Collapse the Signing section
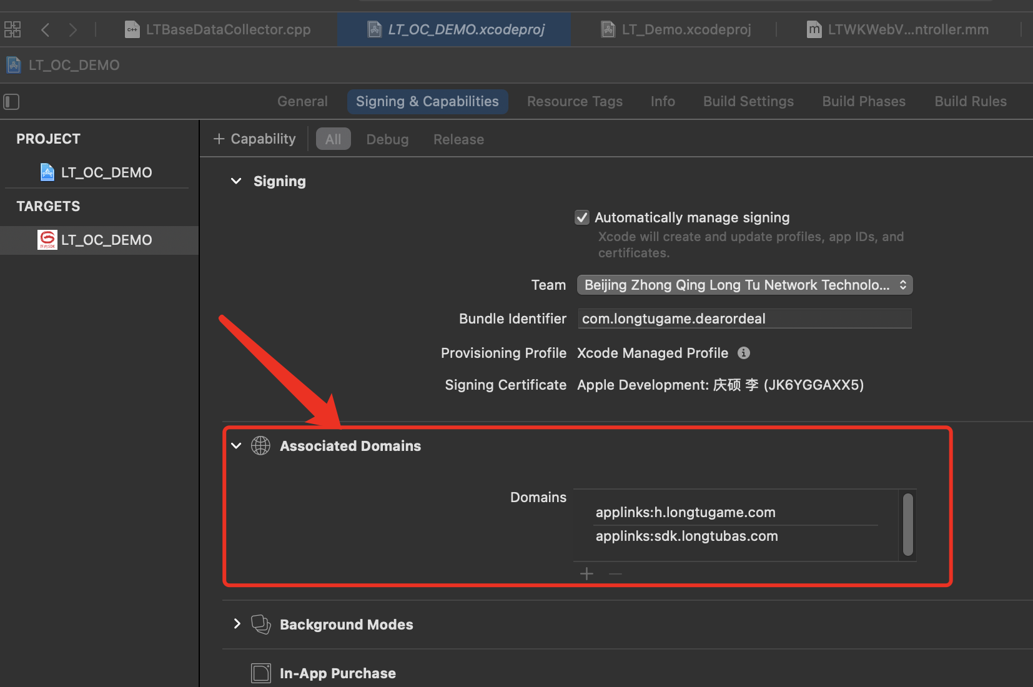The height and width of the screenshot is (687, 1033). coord(236,181)
